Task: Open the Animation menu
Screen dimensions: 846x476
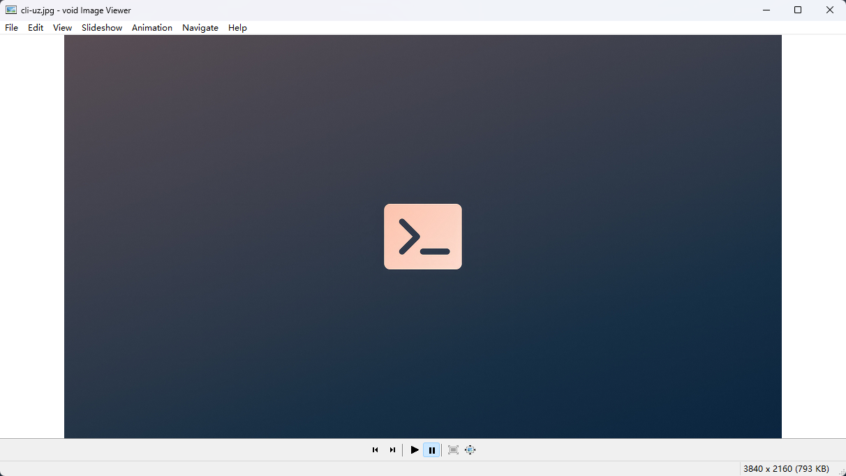Action: tap(152, 28)
